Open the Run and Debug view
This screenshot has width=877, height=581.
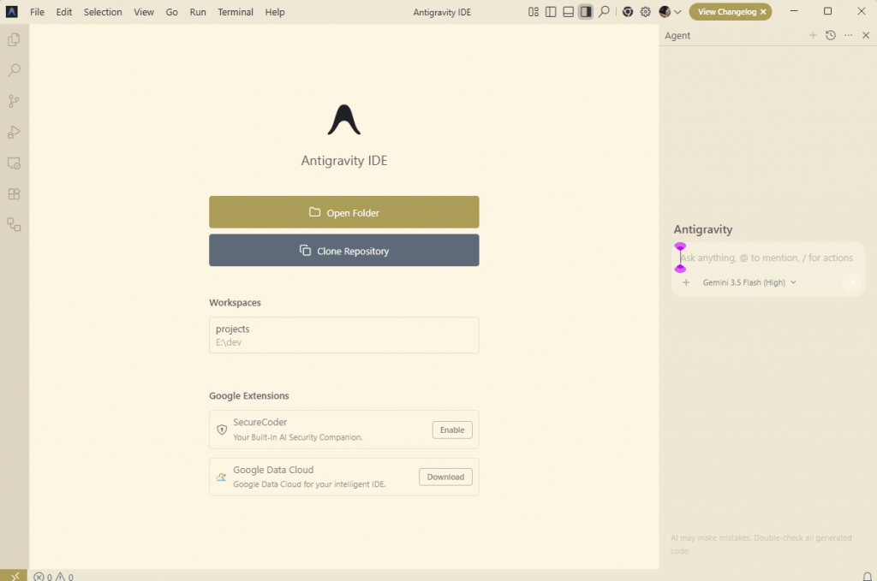[x=14, y=133]
